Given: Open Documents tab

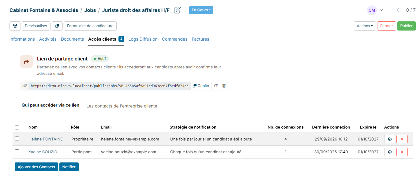Looking at the screenshot, I should click(x=72, y=39).
